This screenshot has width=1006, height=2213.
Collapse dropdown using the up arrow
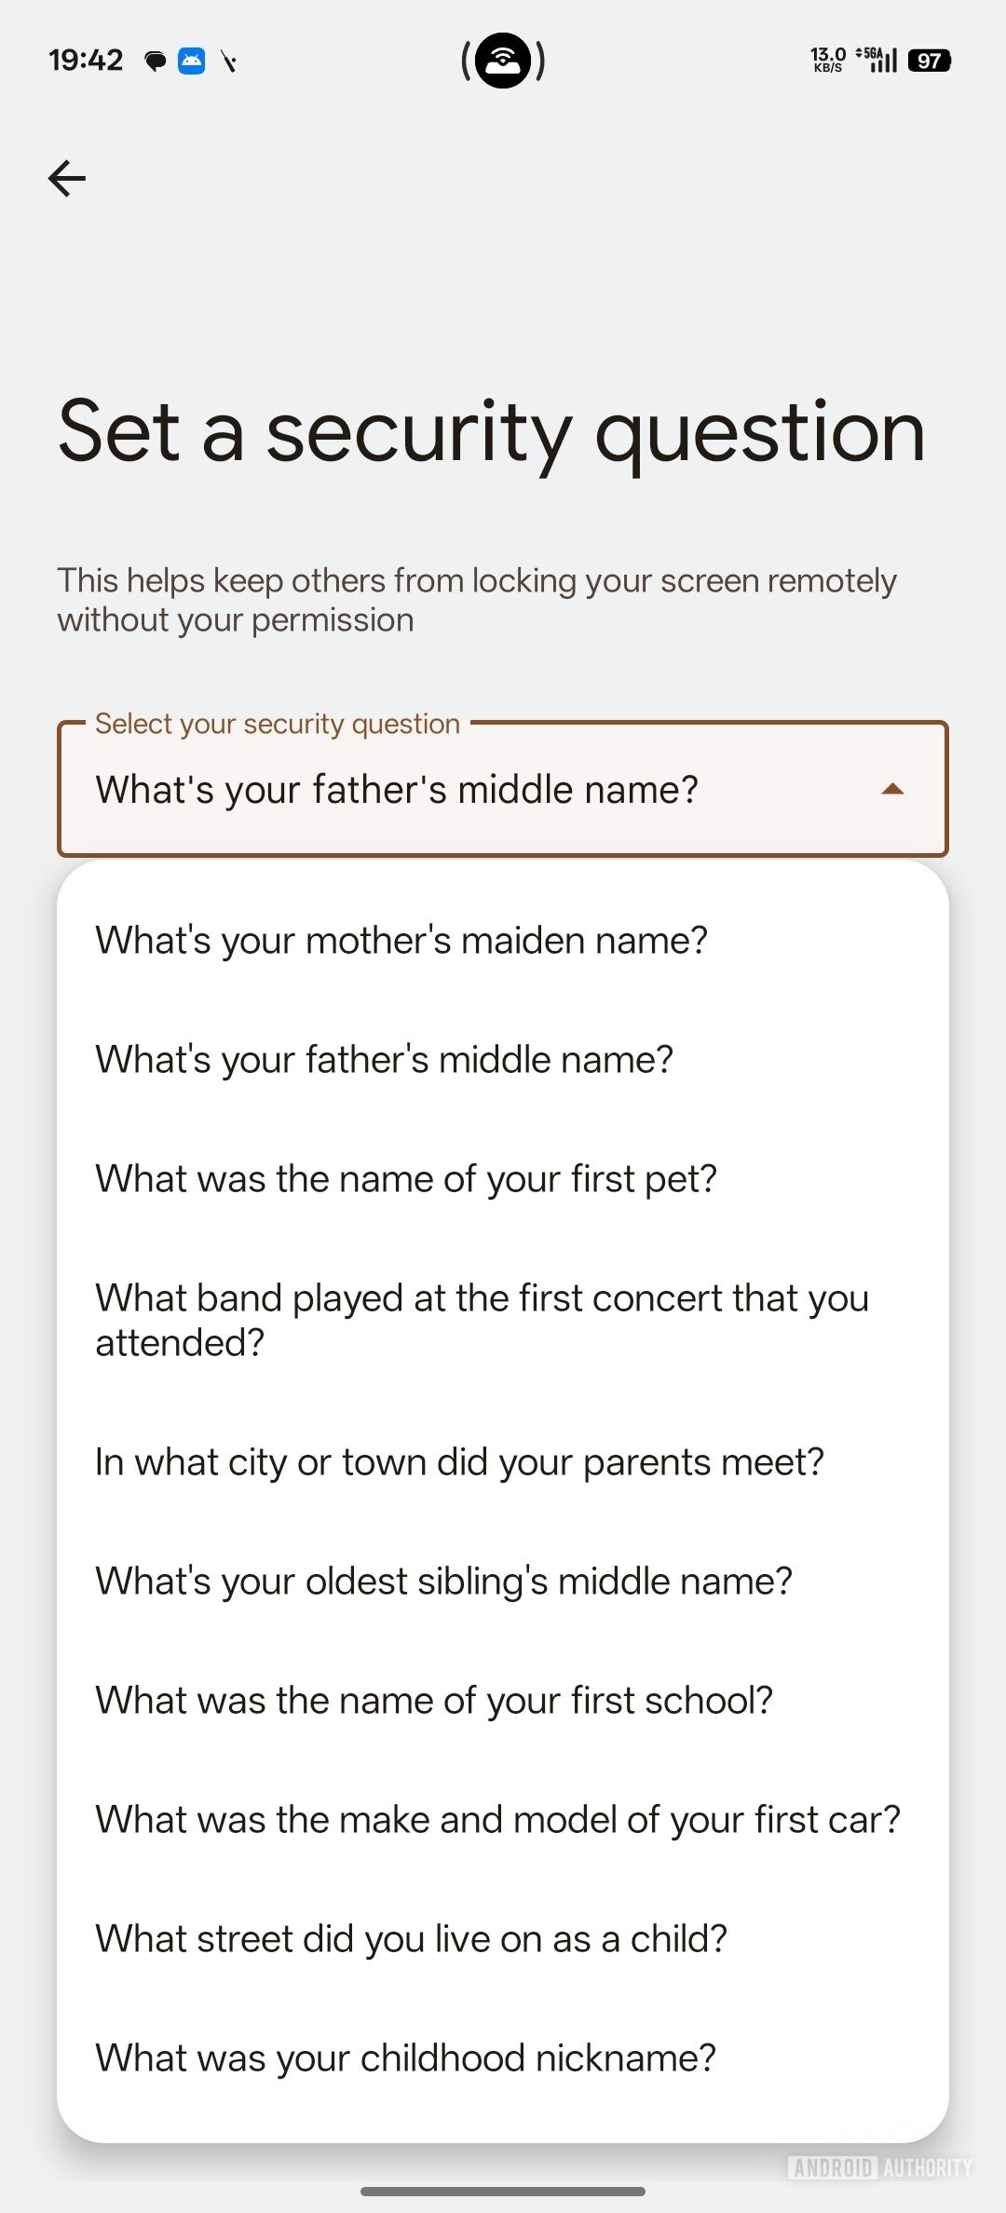coord(892,789)
